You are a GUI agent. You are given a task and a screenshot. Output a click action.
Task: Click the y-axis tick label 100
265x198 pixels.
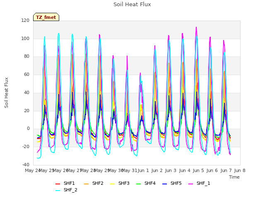tap(25, 38)
